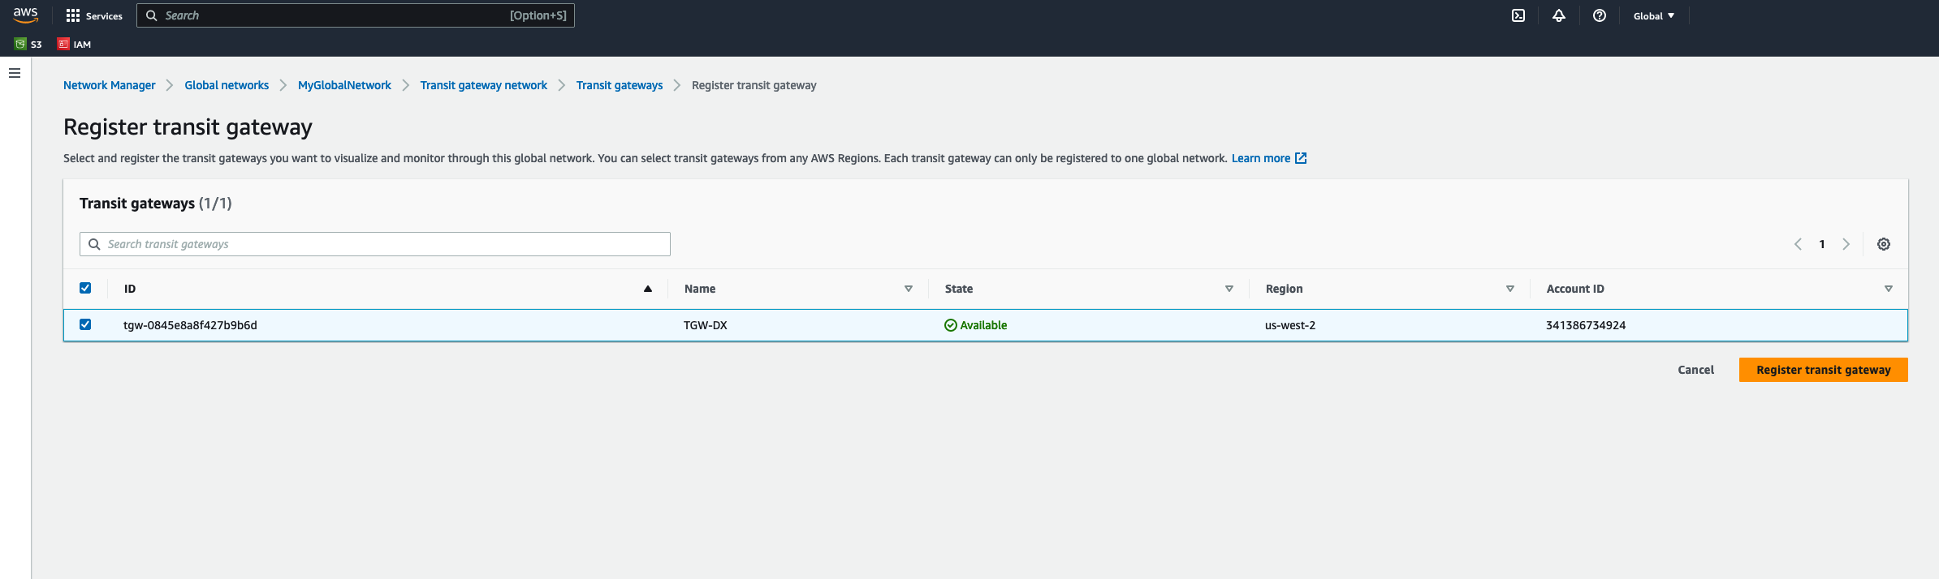The height and width of the screenshot is (579, 1939).
Task: Click the search icon in transit gateways filter
Action: pyautogui.click(x=94, y=244)
